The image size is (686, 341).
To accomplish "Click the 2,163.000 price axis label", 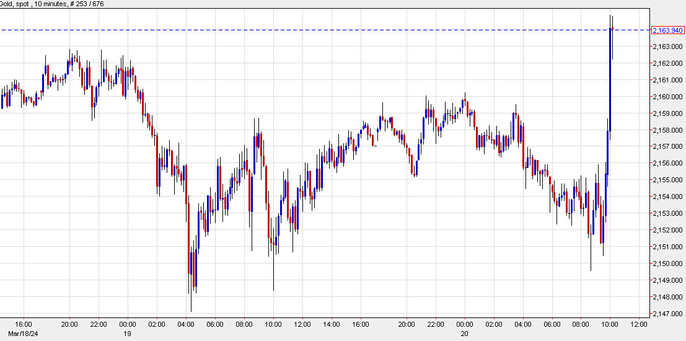I will pyautogui.click(x=667, y=46).
